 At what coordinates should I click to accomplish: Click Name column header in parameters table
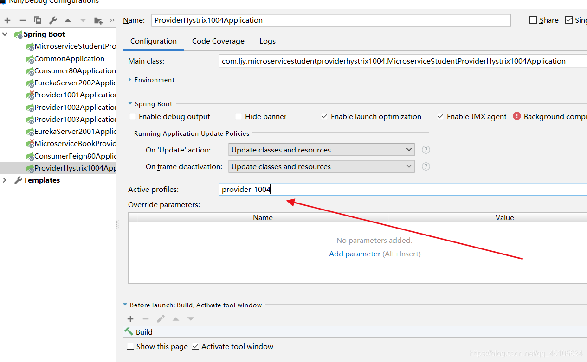tap(263, 217)
